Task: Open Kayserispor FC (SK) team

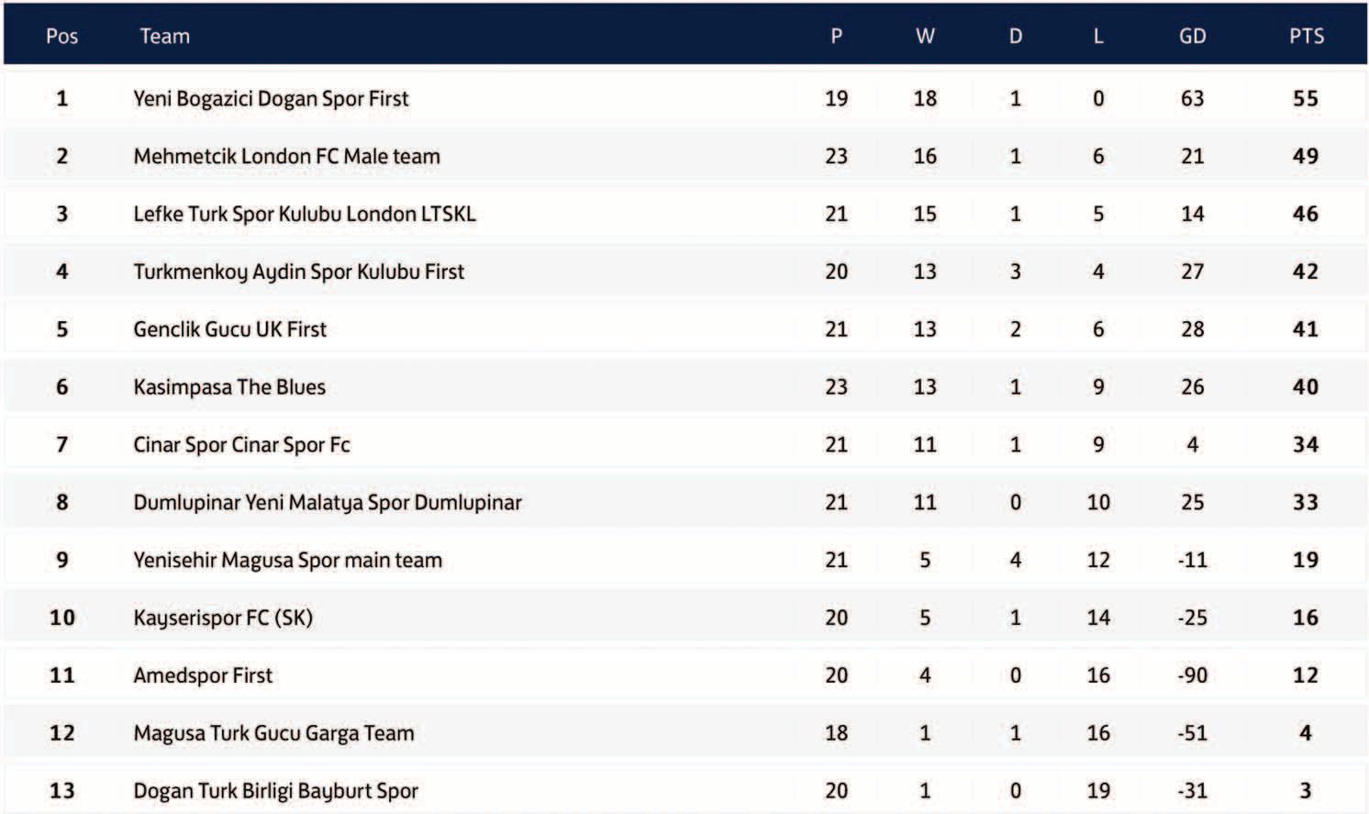Action: (223, 618)
